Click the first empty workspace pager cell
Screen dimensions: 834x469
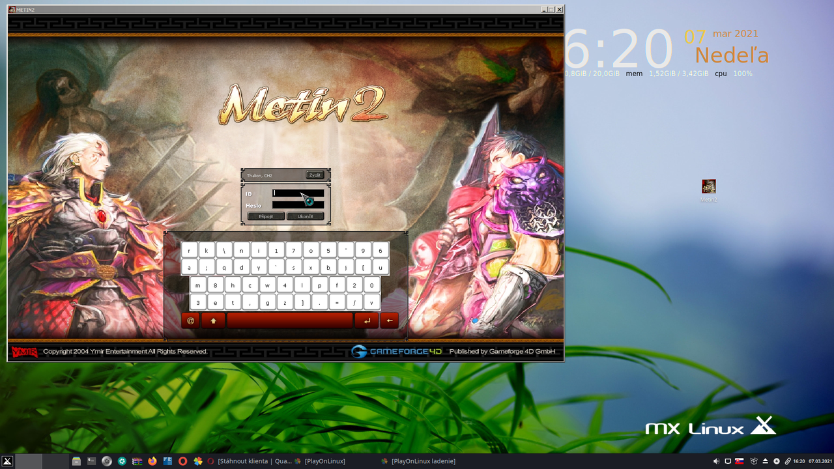[x=29, y=461]
